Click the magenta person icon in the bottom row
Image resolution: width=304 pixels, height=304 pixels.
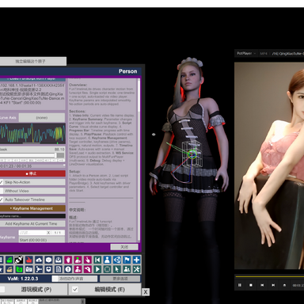click(x=78, y=269)
